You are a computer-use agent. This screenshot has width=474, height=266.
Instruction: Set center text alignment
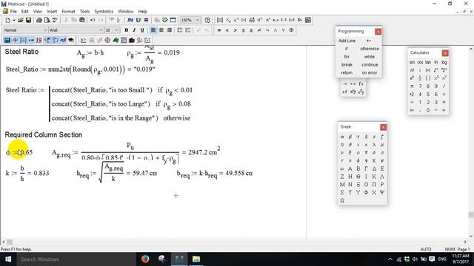(161, 30)
